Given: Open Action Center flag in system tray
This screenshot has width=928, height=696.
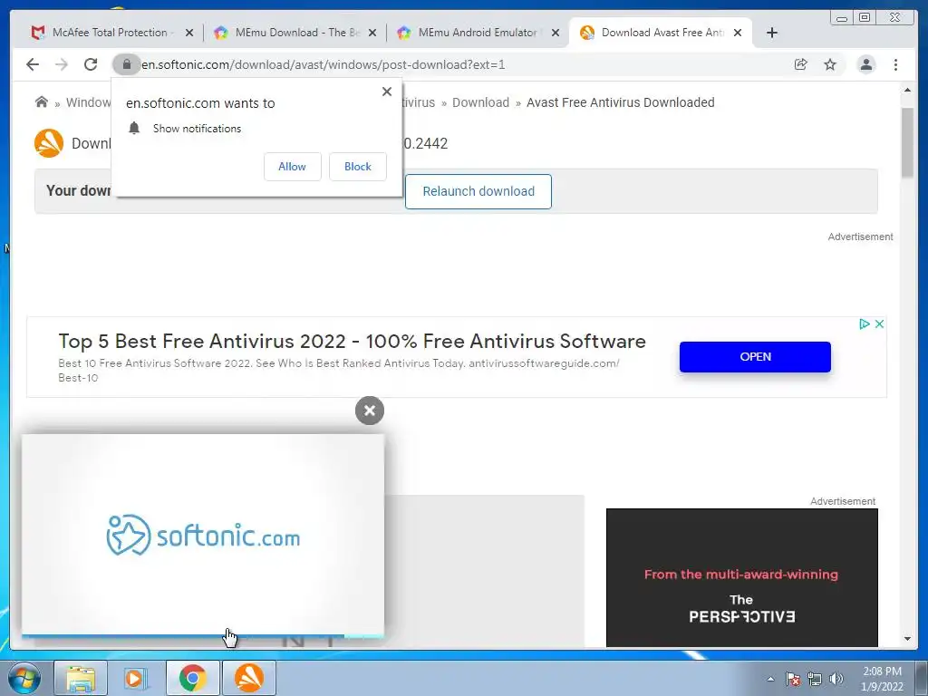Looking at the screenshot, I should click(x=793, y=679).
